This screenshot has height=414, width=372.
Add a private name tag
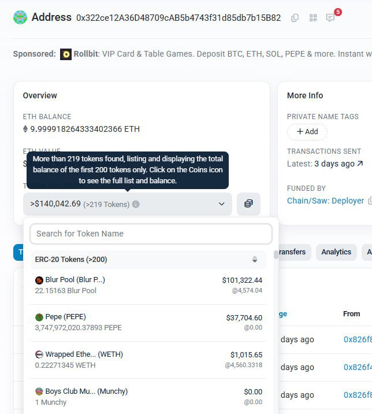tap(307, 131)
